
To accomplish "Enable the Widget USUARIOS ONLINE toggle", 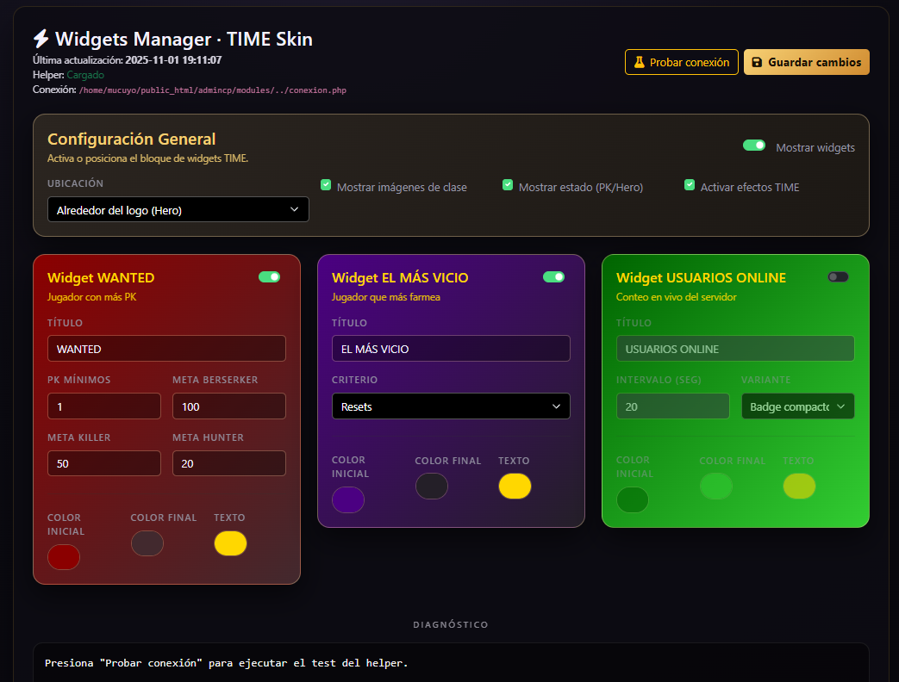I will pyautogui.click(x=838, y=277).
